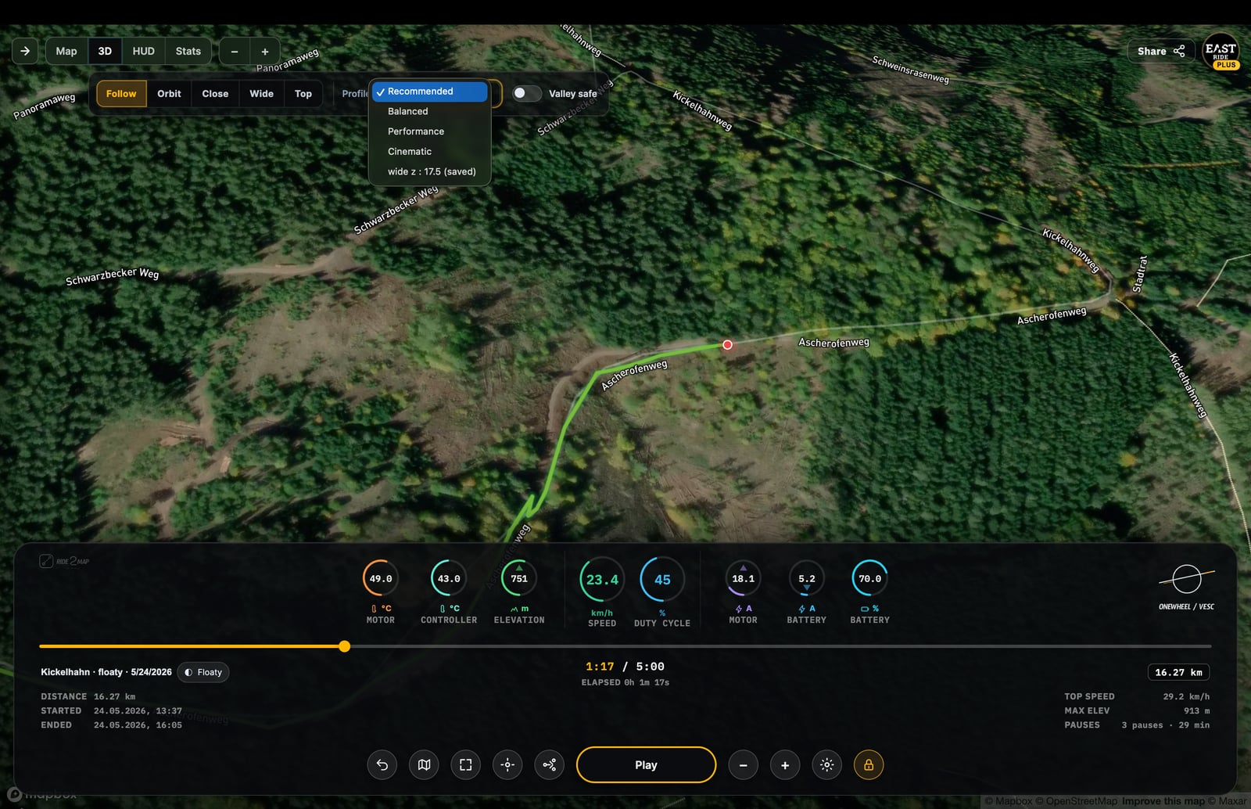
Task: Choose the Balanced profile option
Action: (x=430, y=111)
